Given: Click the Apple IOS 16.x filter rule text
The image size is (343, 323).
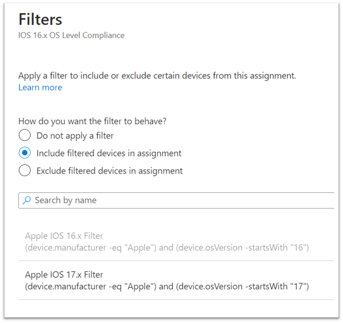Looking at the screenshot, I should pyautogui.click(x=167, y=247).
